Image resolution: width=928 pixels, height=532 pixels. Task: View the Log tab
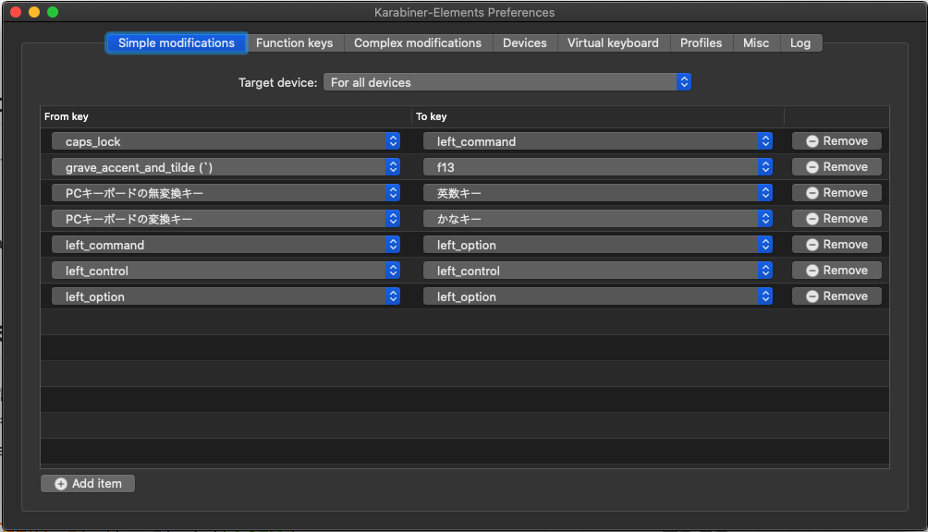[x=800, y=43]
